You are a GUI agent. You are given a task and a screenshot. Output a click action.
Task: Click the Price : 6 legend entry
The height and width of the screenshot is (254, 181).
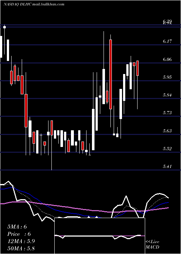19,234
